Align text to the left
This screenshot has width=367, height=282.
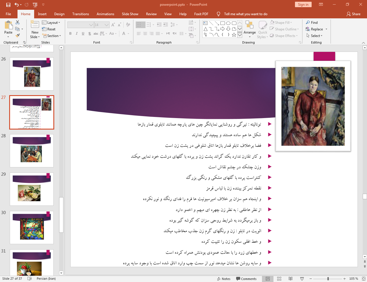[x=139, y=34]
